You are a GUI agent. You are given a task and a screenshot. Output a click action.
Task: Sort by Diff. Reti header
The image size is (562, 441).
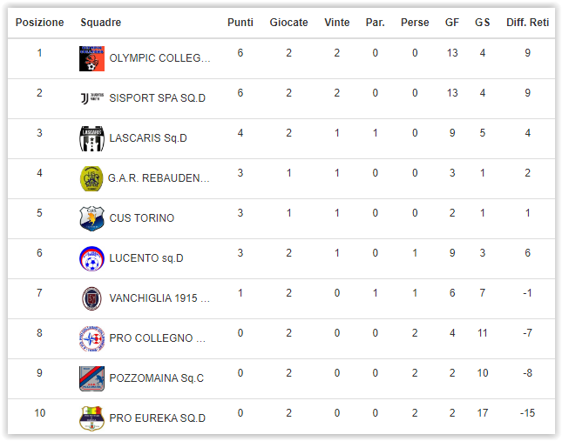(527, 23)
